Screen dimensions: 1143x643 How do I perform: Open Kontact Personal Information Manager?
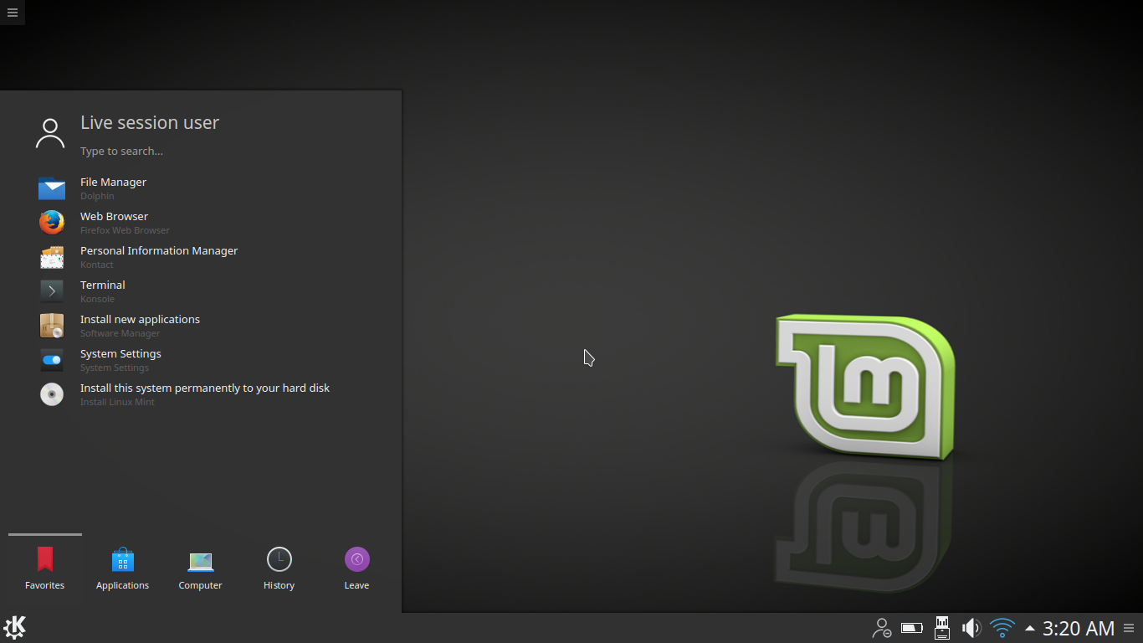(x=201, y=257)
